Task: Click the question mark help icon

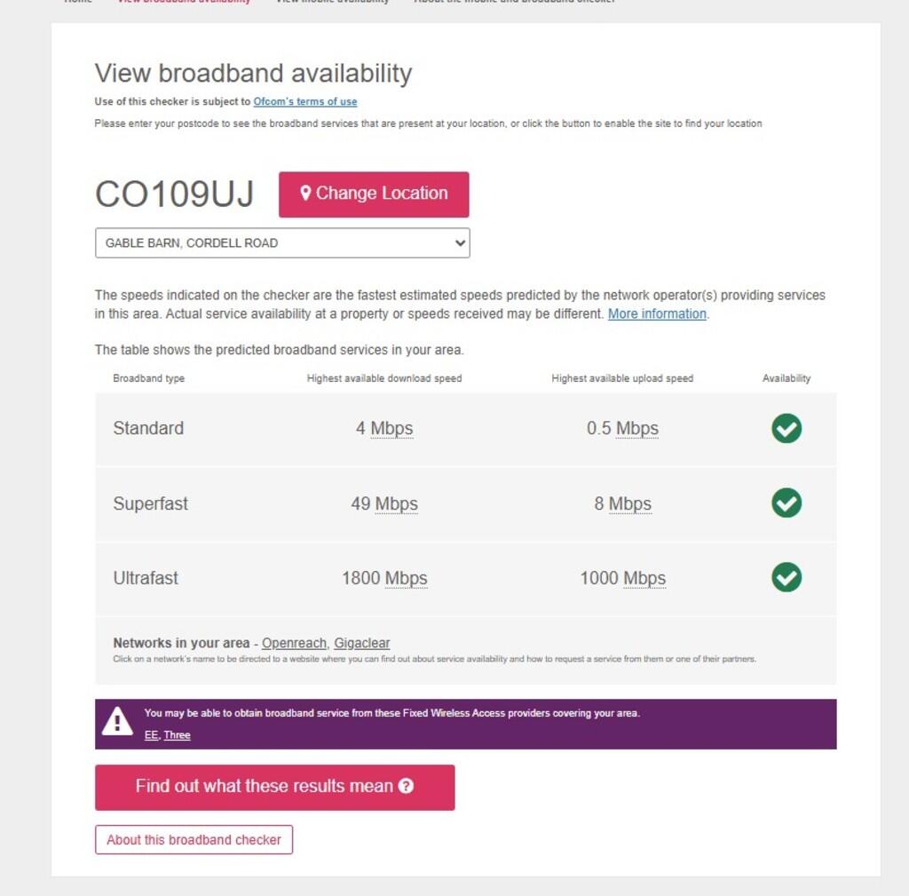Action: (406, 786)
